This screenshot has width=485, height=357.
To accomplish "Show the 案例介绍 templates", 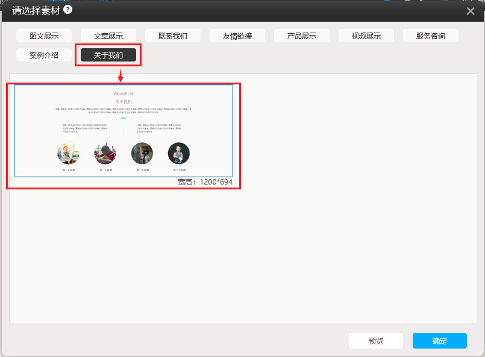I will pos(44,55).
